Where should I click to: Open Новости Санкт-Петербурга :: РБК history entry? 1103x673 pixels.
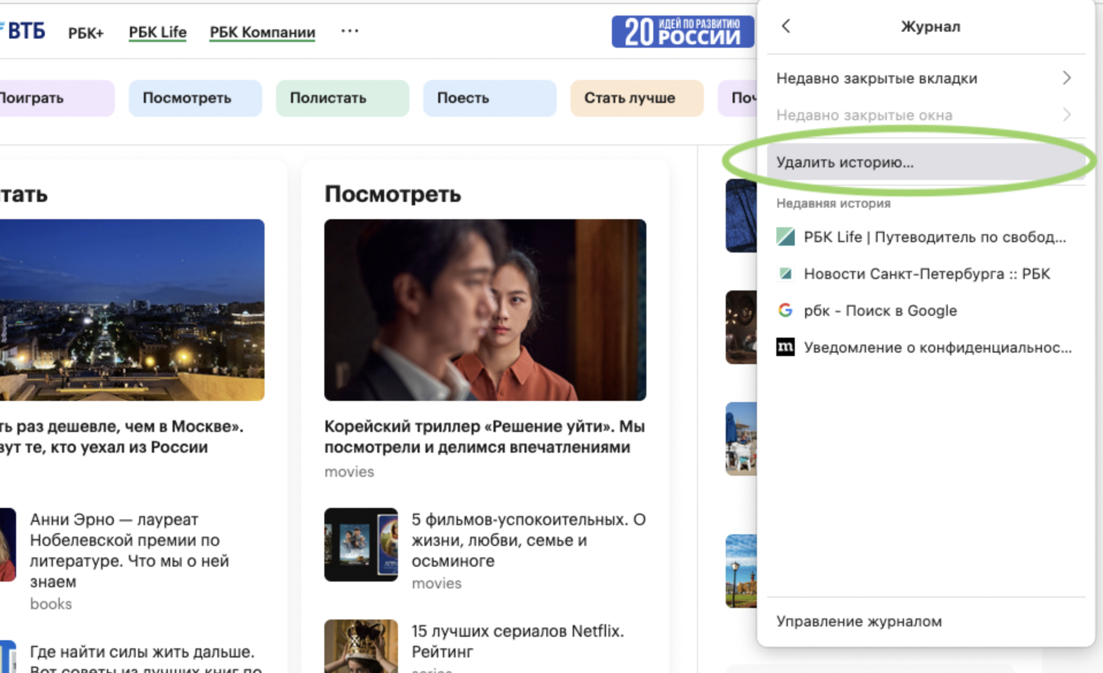pyautogui.click(x=925, y=274)
